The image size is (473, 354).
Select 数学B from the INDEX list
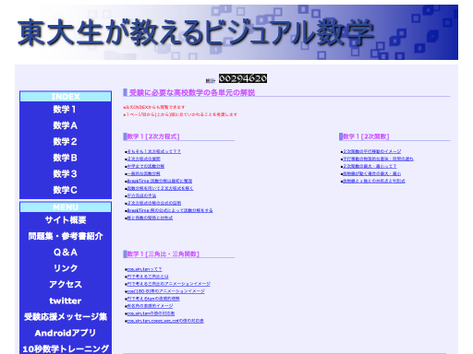(x=66, y=158)
